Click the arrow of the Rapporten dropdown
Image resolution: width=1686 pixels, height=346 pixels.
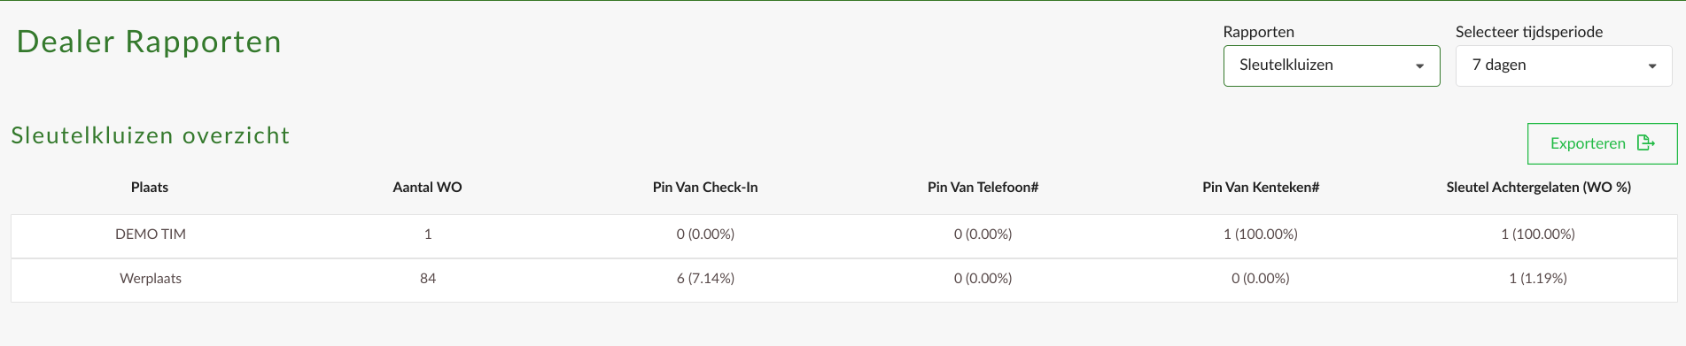(x=1419, y=66)
